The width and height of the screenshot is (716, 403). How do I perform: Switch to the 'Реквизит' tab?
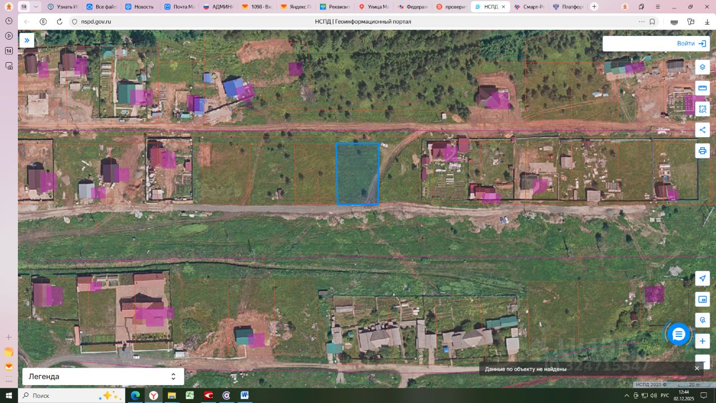pyautogui.click(x=335, y=7)
